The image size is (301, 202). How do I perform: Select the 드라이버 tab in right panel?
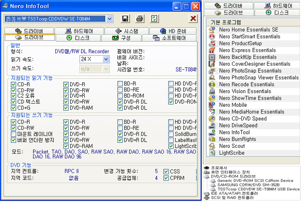pos(228,6)
